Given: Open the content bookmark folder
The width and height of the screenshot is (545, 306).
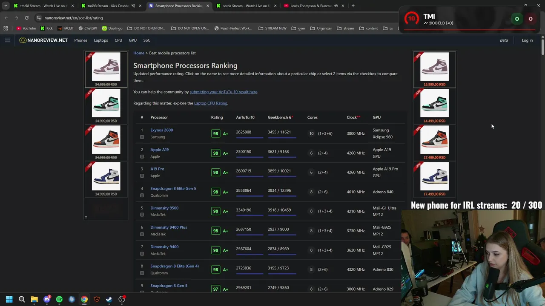Looking at the screenshot, I should [x=368, y=28].
